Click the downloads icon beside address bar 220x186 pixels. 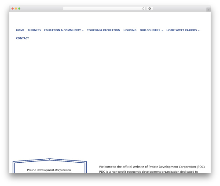150,8
